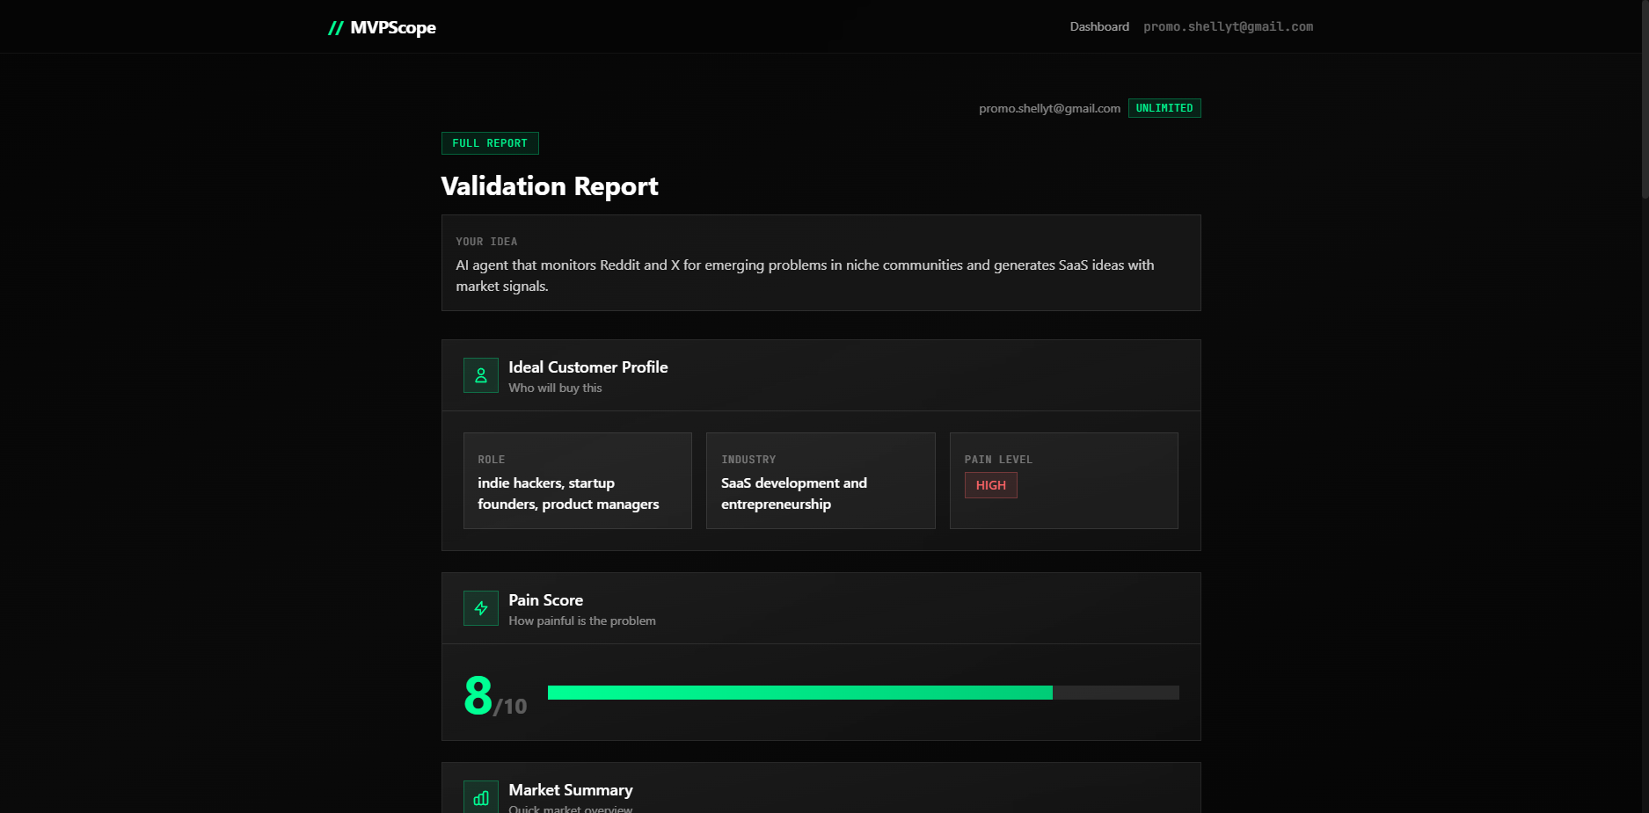Expand the Market Summary section
Screen dimensions: 1649x813
click(571, 790)
